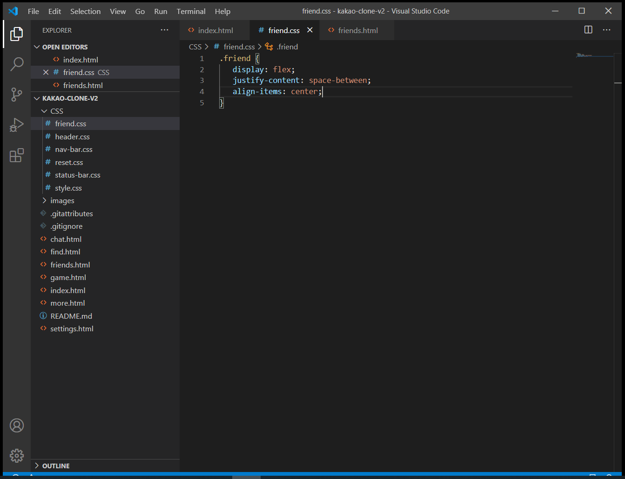Collapse the Open Editors section
The height and width of the screenshot is (479, 625).
[37, 47]
